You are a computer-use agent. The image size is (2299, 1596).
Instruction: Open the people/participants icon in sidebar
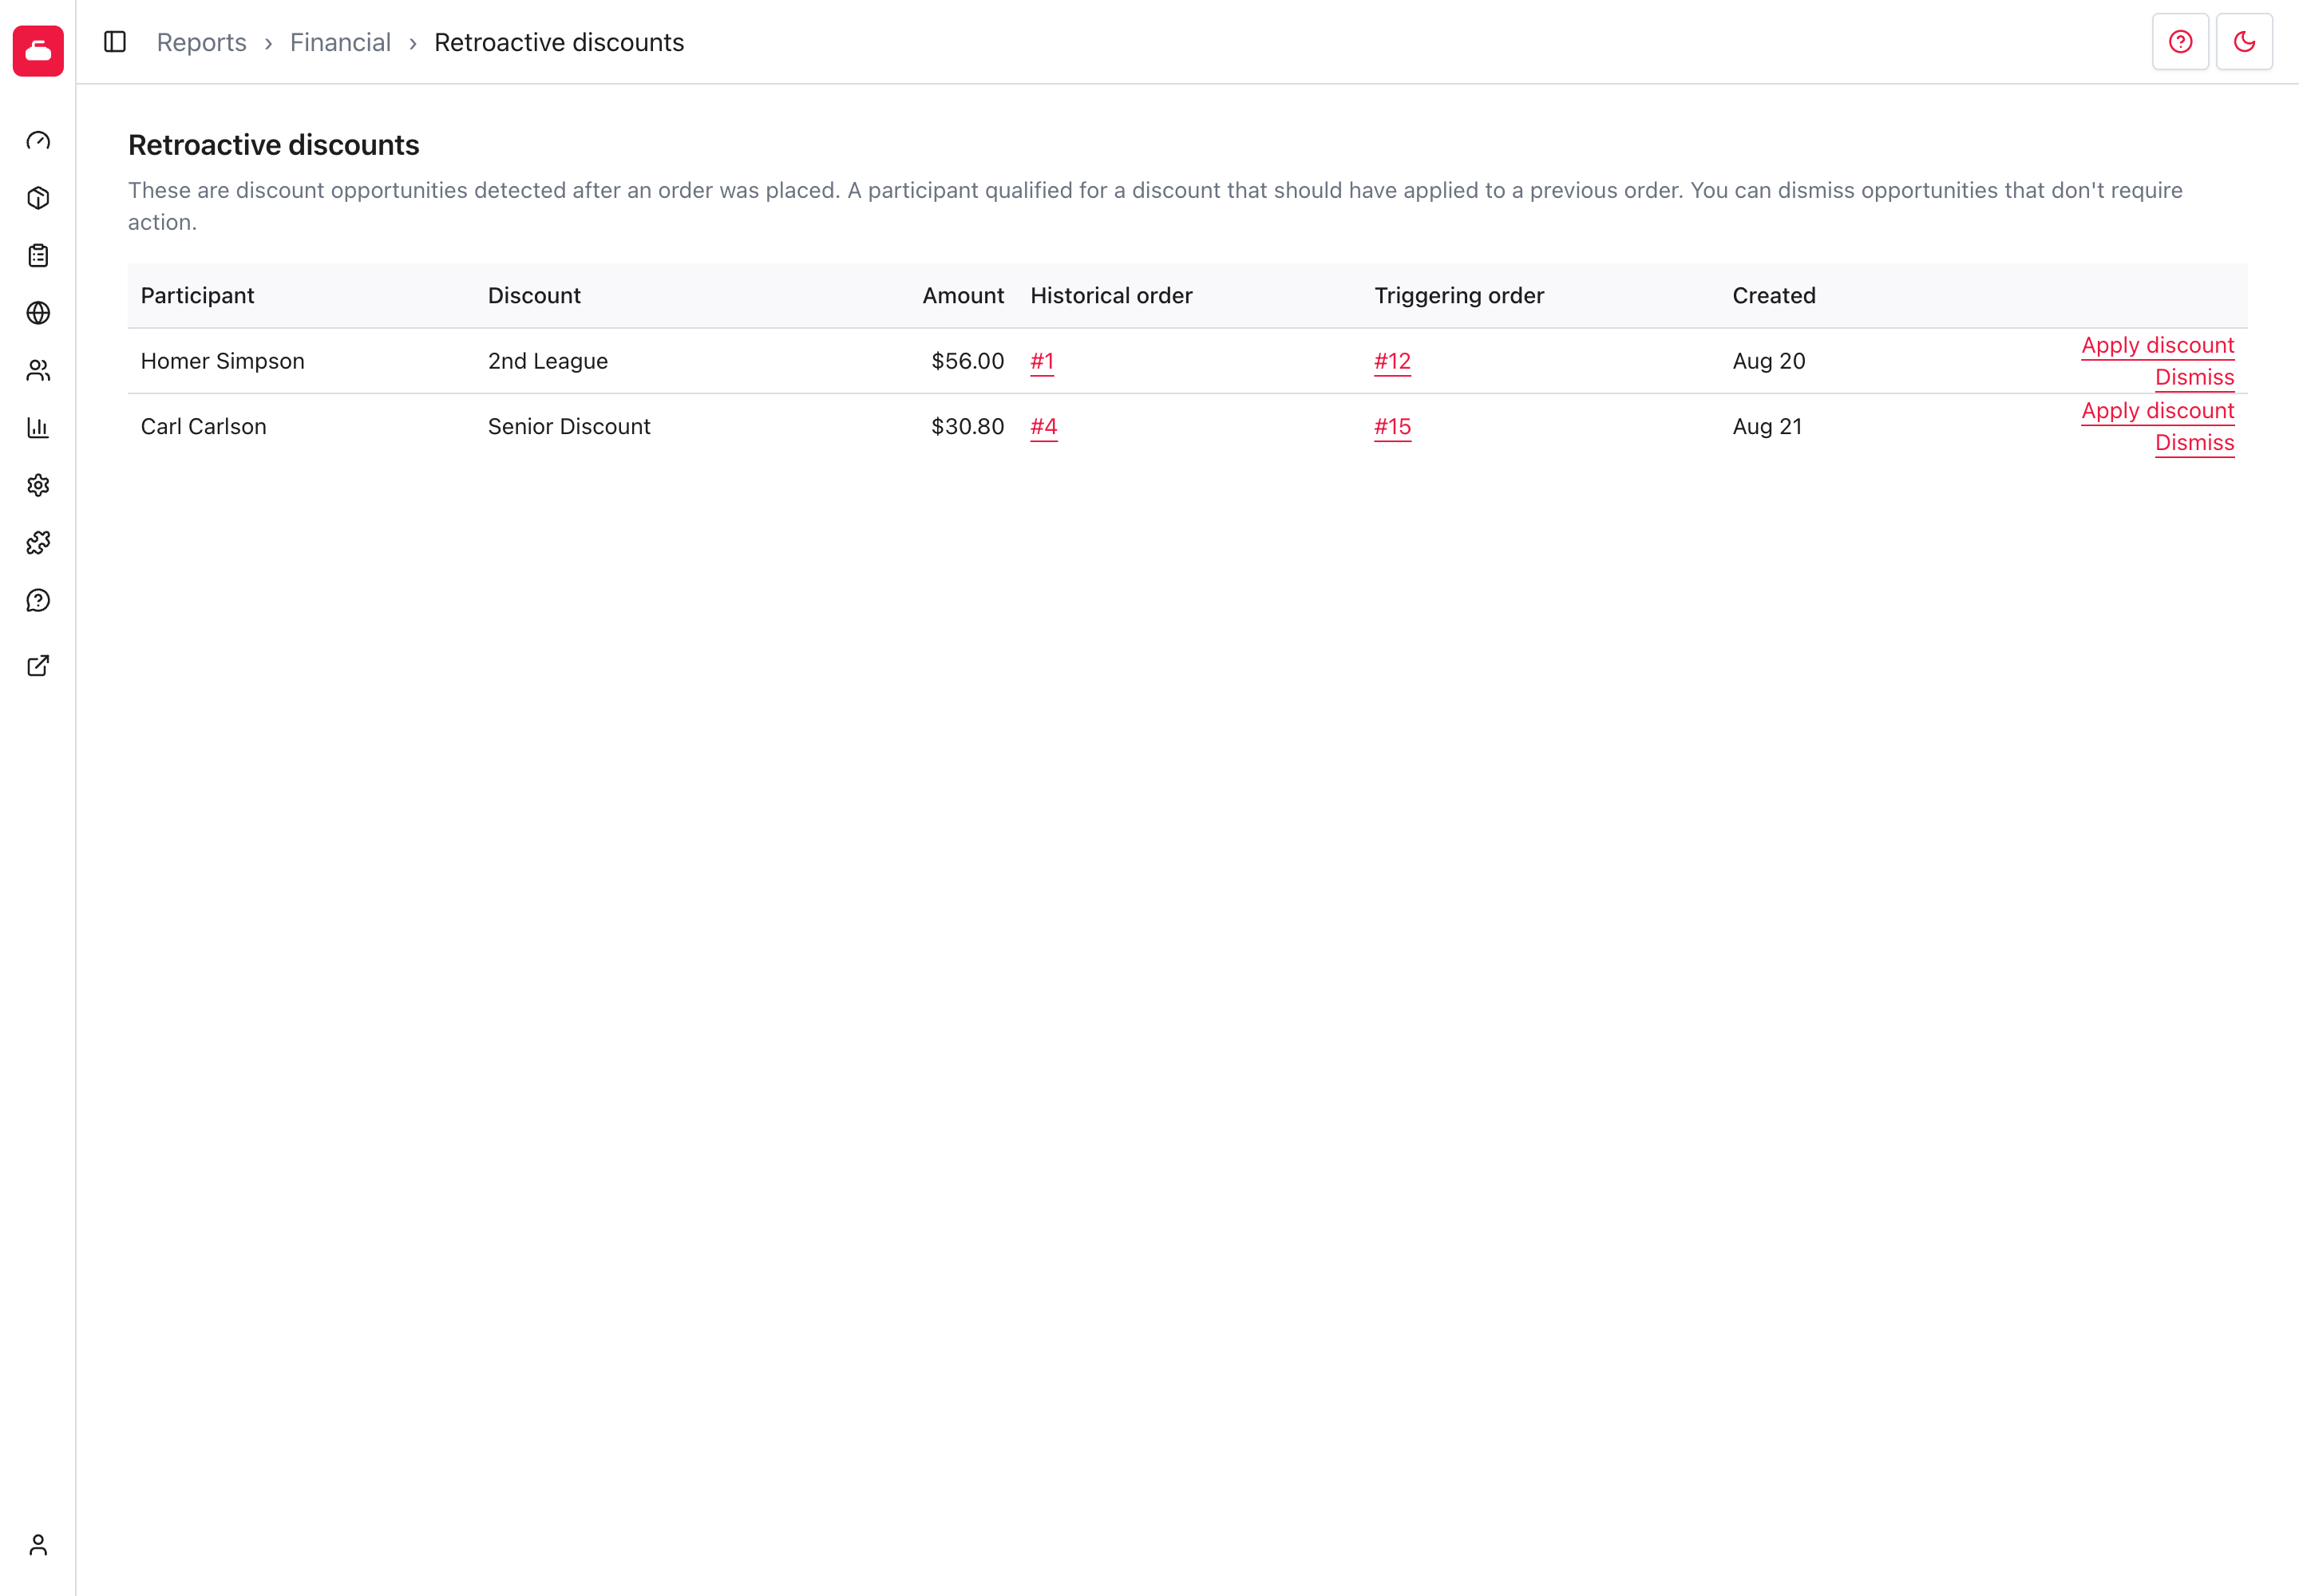[38, 371]
